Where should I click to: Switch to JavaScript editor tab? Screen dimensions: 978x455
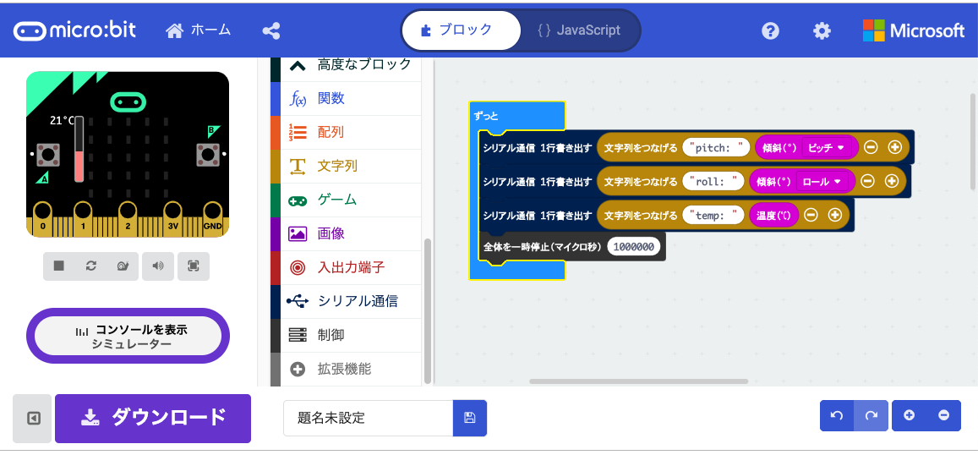(x=579, y=30)
